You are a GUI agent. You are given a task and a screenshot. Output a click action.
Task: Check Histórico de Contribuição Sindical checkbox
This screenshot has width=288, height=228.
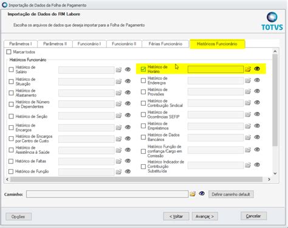[x=143, y=103]
